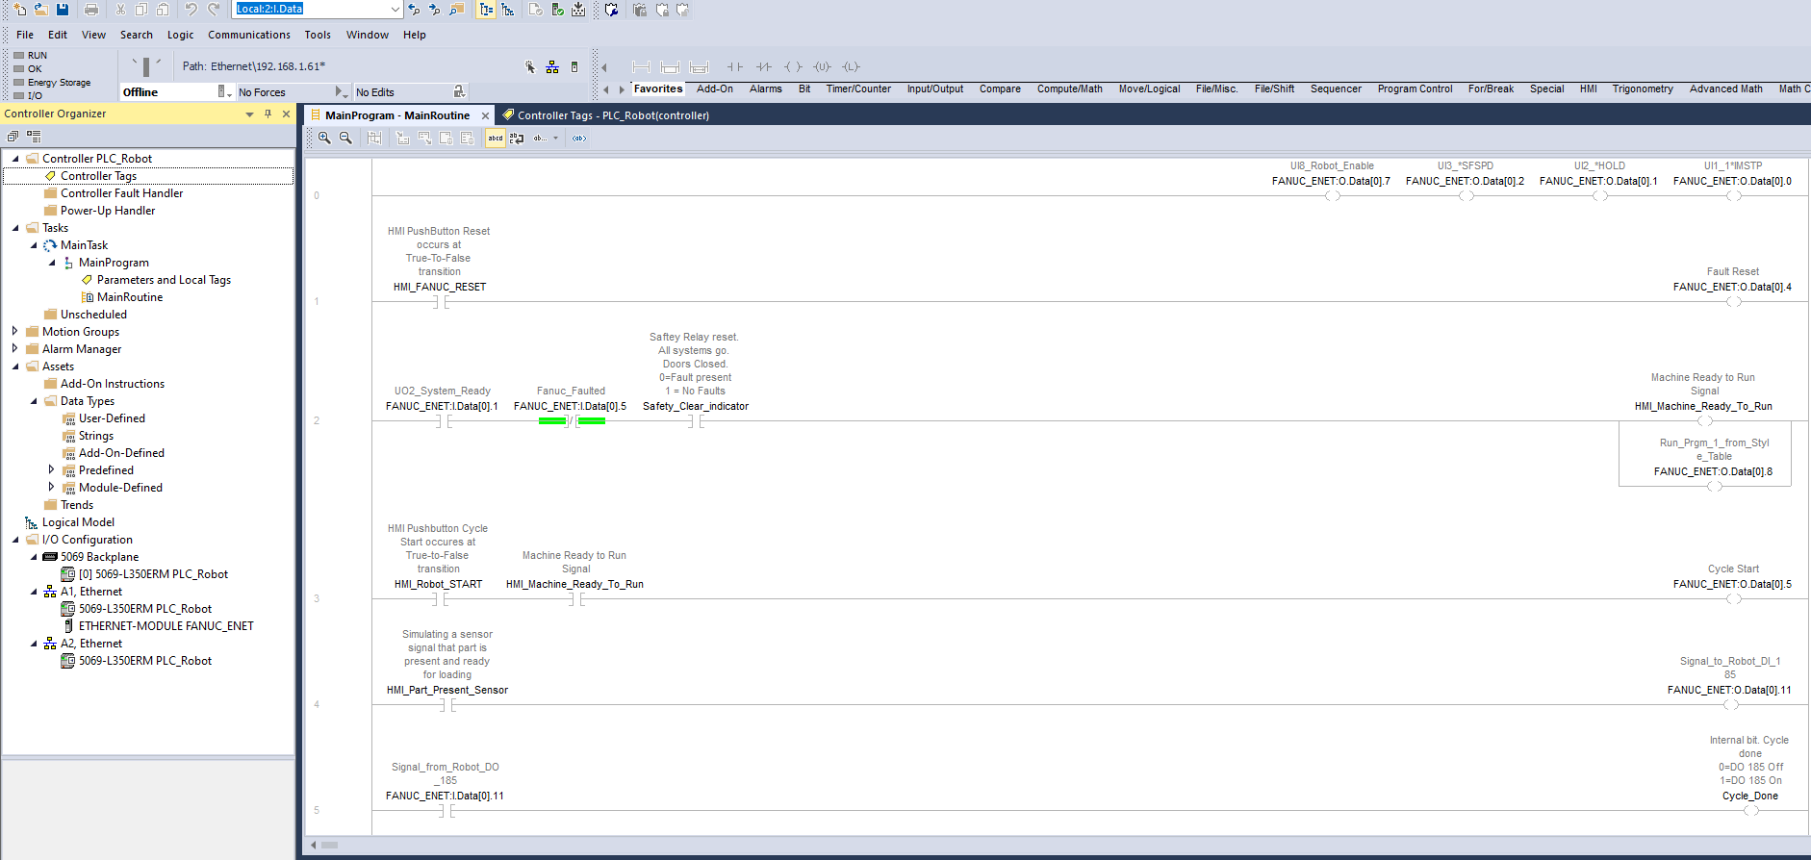The width and height of the screenshot is (1811, 860).
Task: Click the Cycle_Done output coil
Action: pos(1750,810)
